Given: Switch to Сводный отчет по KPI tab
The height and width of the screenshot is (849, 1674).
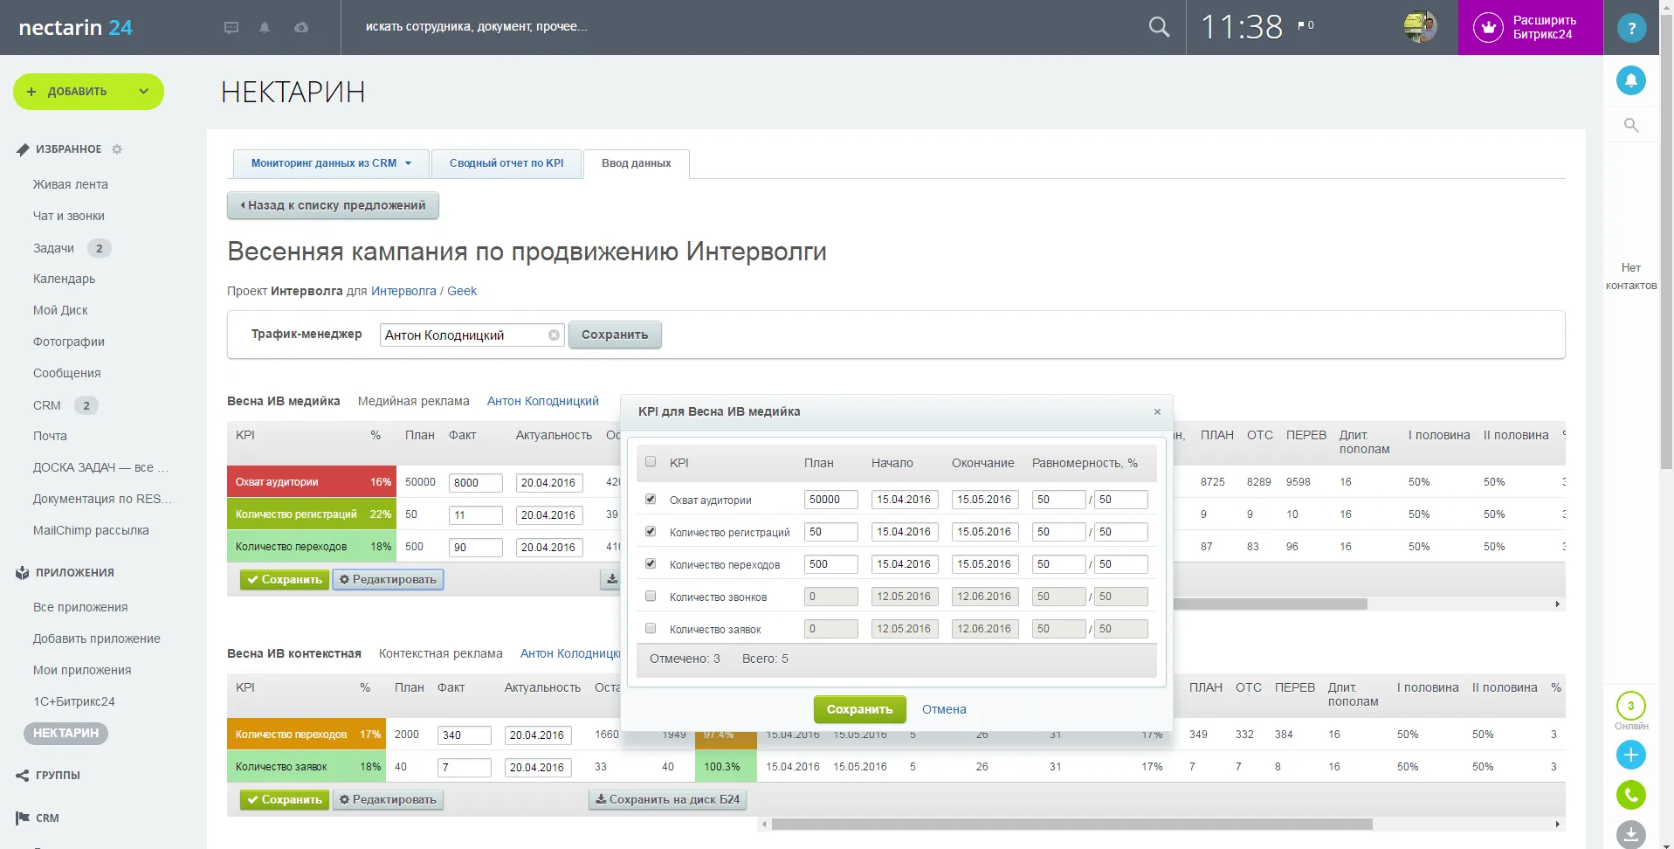Looking at the screenshot, I should tap(506, 163).
